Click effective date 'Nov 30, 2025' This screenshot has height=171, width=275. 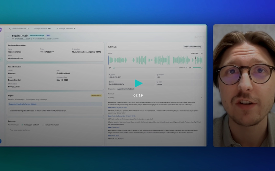point(14,87)
